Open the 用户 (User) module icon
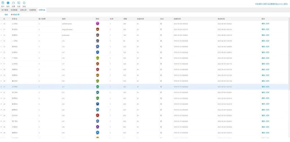This screenshot has height=142, width=290. click(x=3, y=3)
